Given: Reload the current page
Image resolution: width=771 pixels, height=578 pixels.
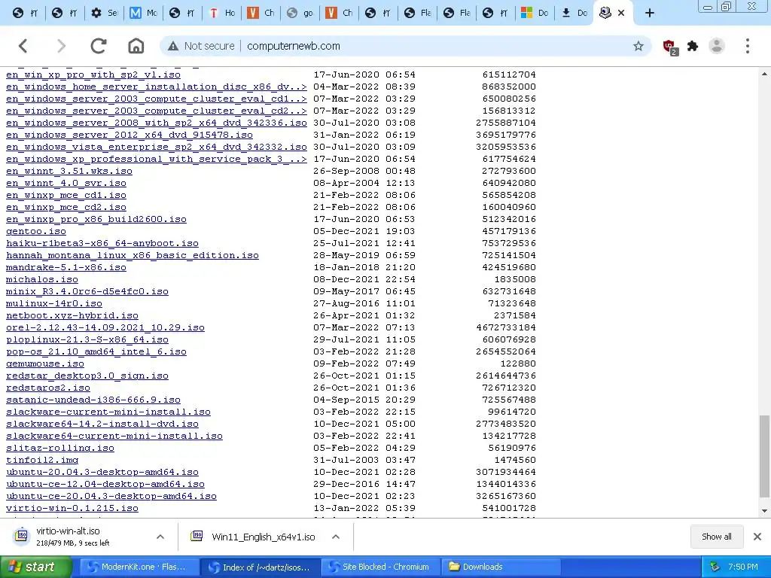Looking at the screenshot, I should [x=99, y=46].
